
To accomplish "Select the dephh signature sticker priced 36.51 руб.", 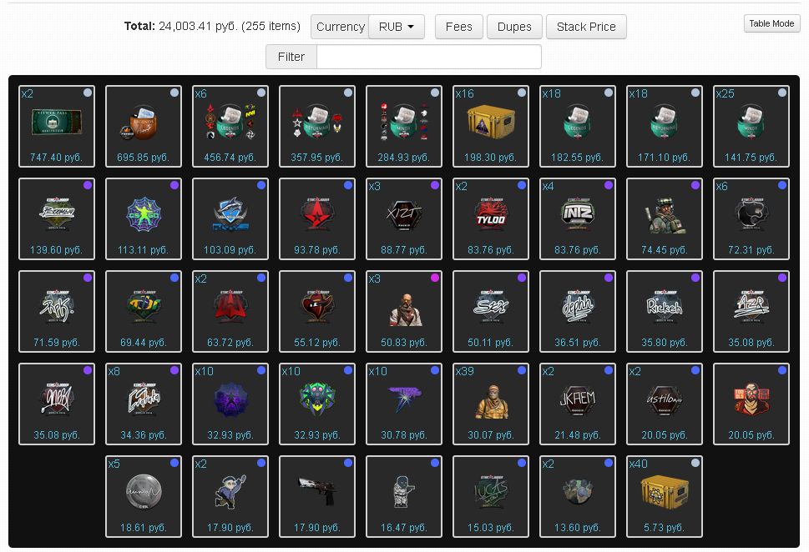I will 578,311.
